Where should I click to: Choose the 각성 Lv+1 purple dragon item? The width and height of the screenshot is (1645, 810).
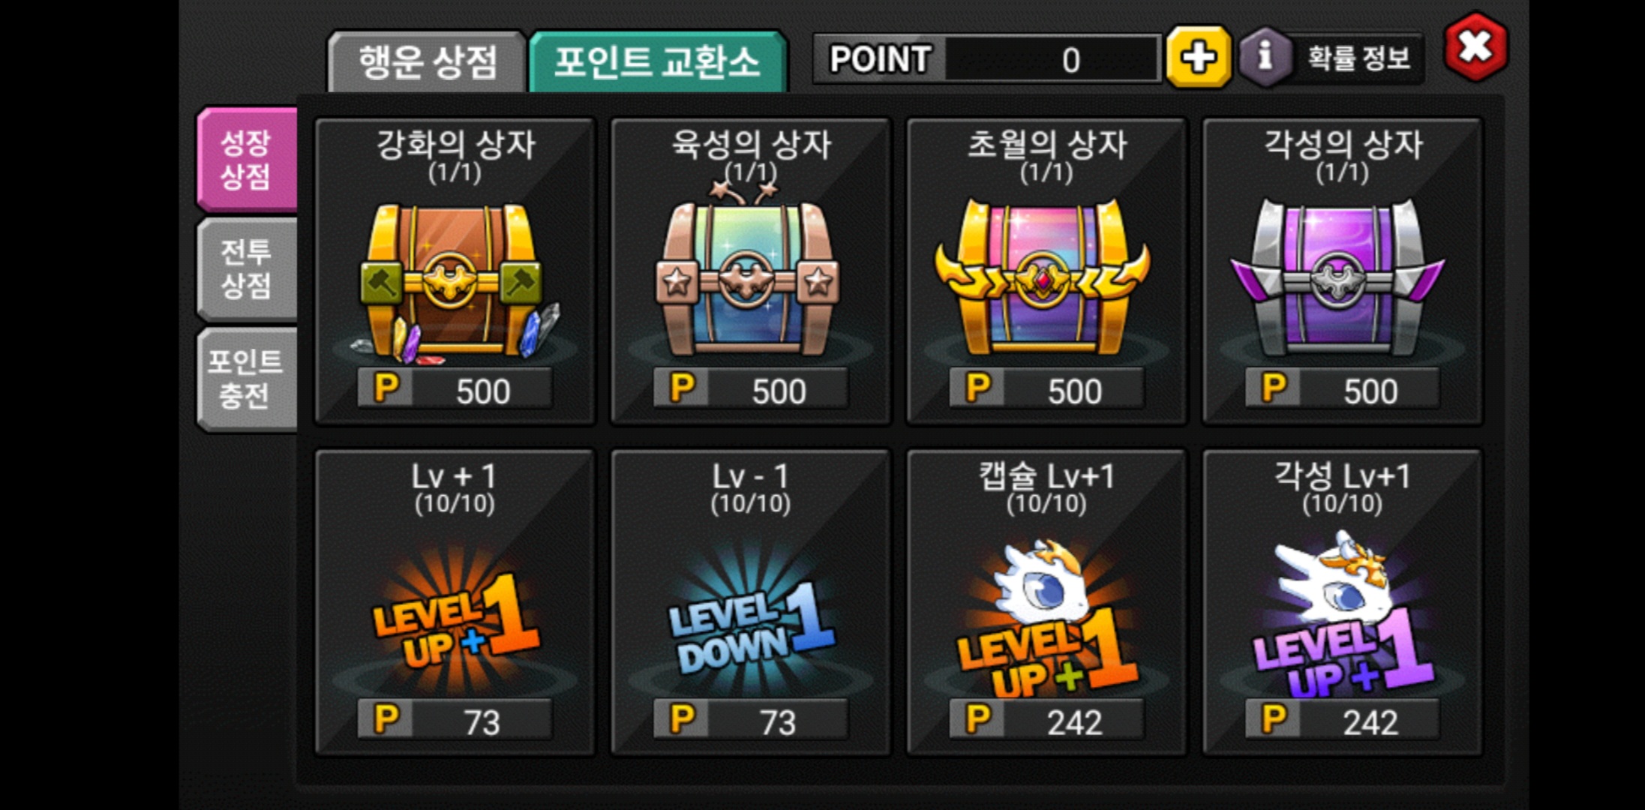(x=1341, y=613)
